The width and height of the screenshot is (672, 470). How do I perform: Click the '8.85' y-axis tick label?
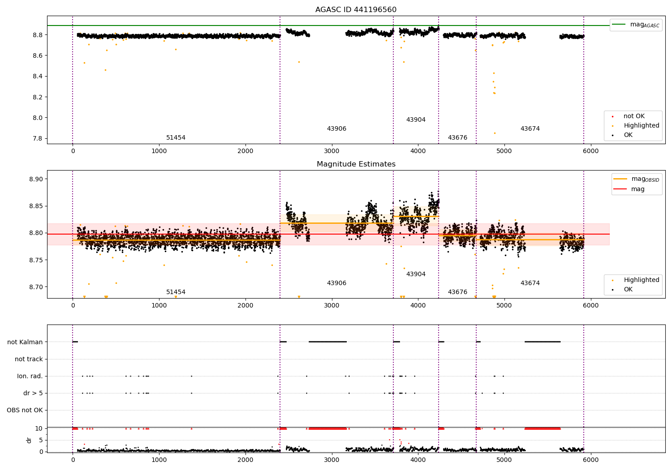point(36,206)
